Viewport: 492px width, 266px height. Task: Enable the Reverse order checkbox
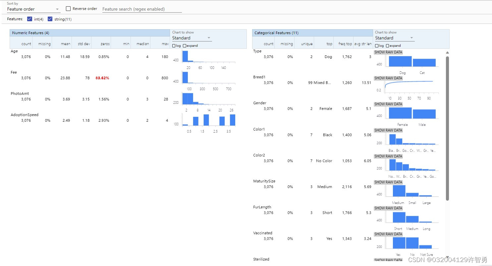point(68,9)
